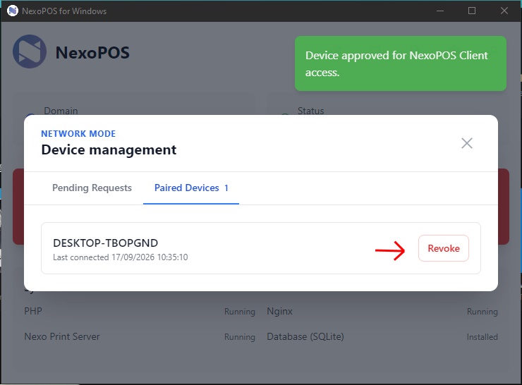
Task: Revoke access for DESKTOP-TBOPGND
Action: (x=444, y=248)
